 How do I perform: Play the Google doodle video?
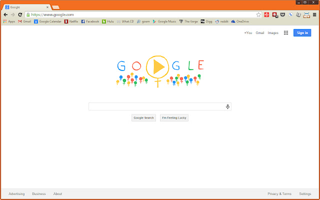(x=158, y=67)
